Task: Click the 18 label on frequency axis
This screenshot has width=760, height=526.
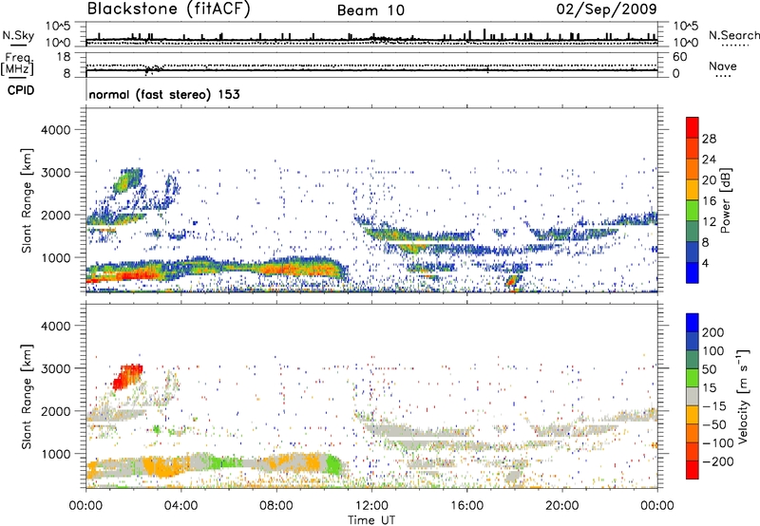Action: (63, 57)
